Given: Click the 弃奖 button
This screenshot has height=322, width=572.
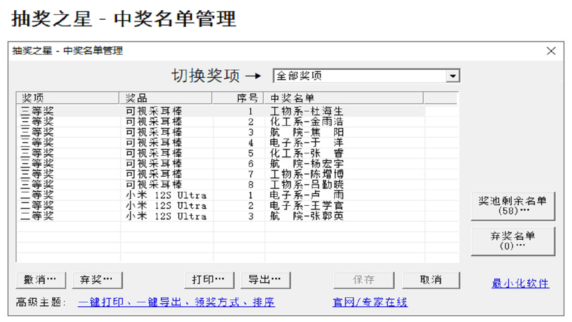Looking at the screenshot, I should (97, 280).
